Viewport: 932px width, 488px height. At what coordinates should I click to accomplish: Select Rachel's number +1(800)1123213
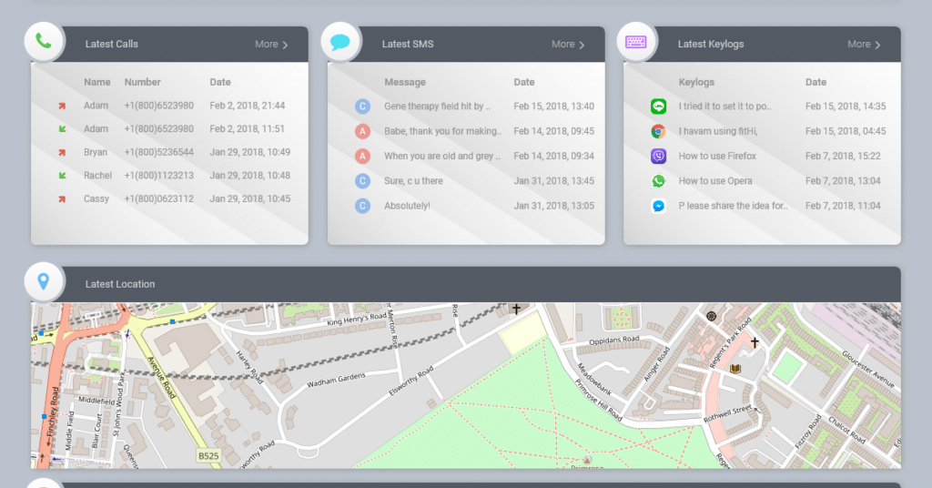pyautogui.click(x=158, y=176)
